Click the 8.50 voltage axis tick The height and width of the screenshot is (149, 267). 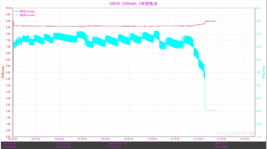click(x=8, y=27)
